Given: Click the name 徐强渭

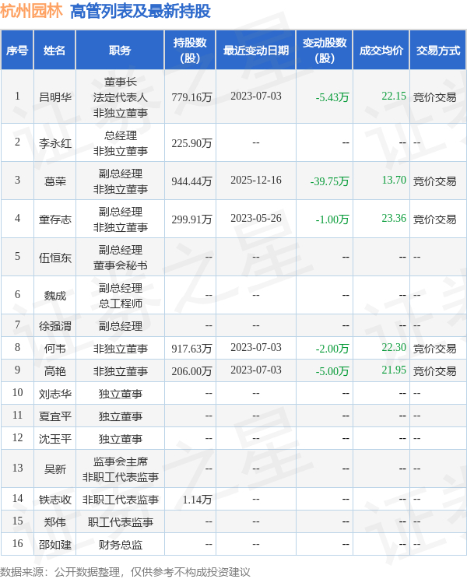Looking at the screenshot, I should [55, 325].
